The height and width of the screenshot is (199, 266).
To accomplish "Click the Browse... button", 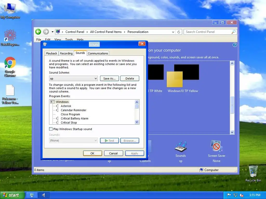I will tap(130, 141).
